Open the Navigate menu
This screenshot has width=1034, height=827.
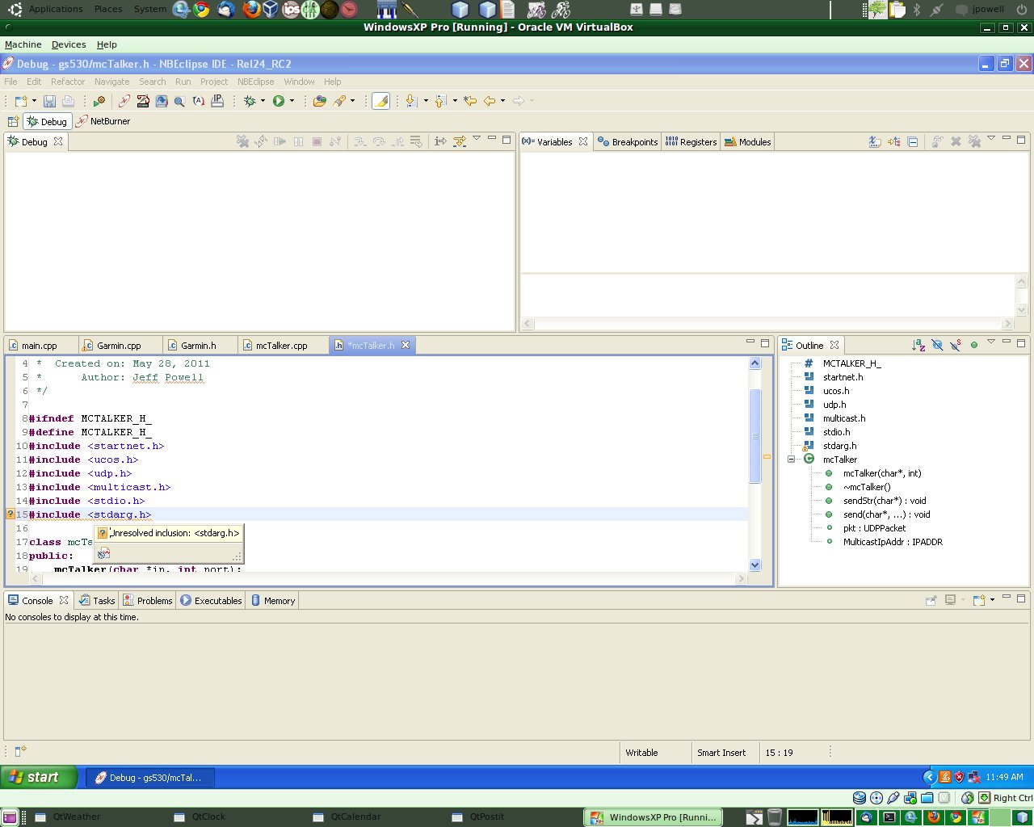tap(111, 82)
